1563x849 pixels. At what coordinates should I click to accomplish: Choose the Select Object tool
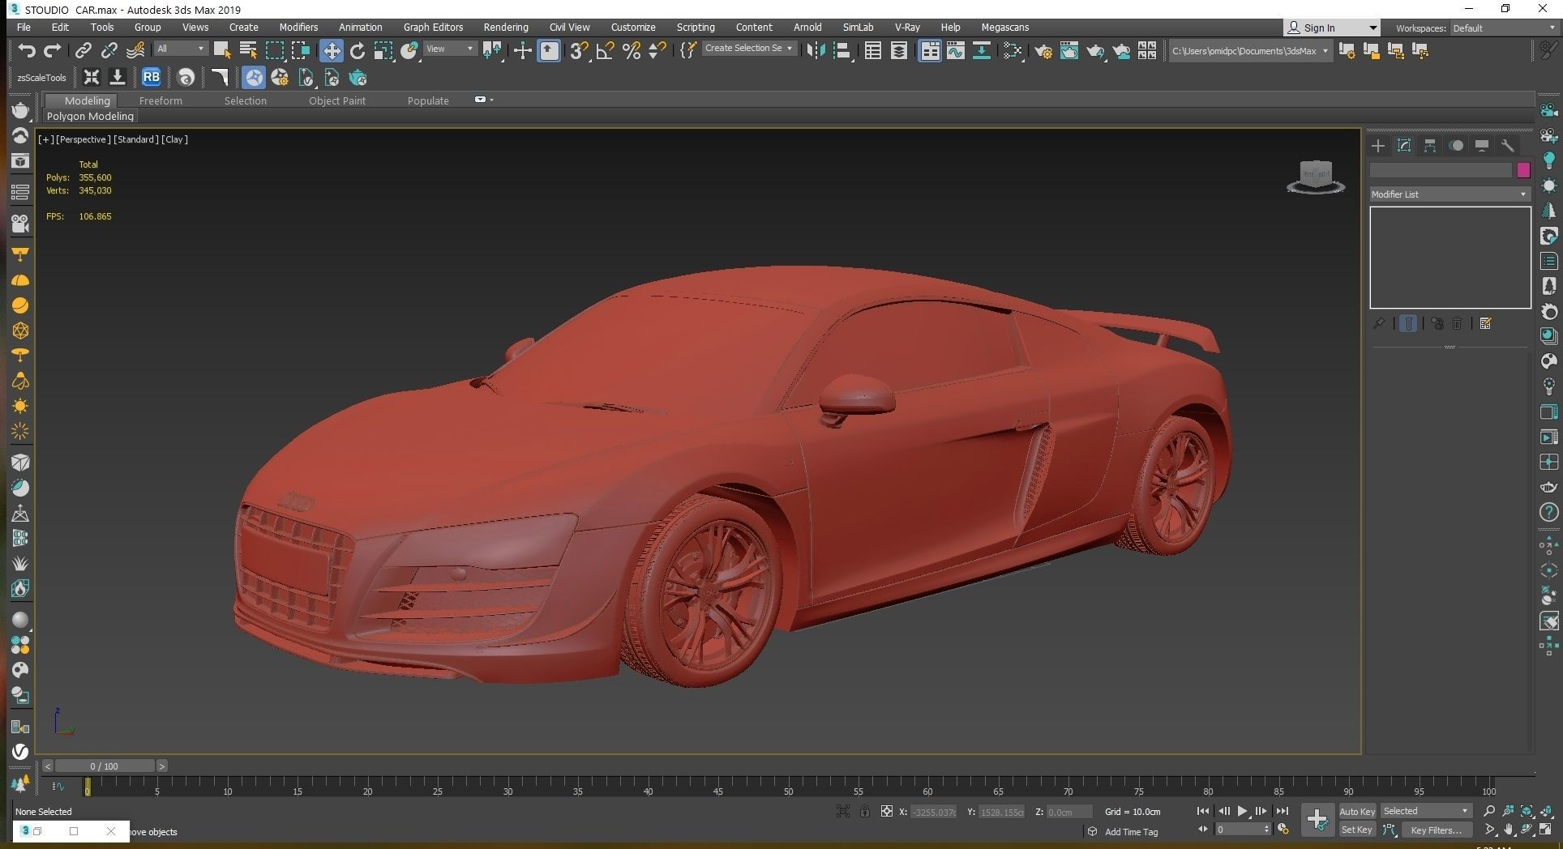[221, 51]
